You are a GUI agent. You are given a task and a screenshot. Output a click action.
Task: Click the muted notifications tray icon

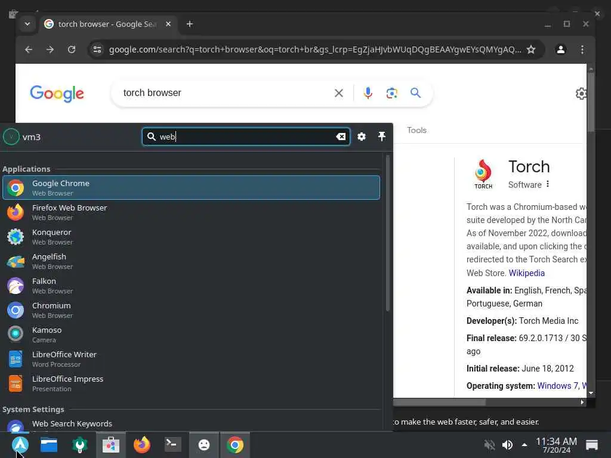(x=489, y=445)
